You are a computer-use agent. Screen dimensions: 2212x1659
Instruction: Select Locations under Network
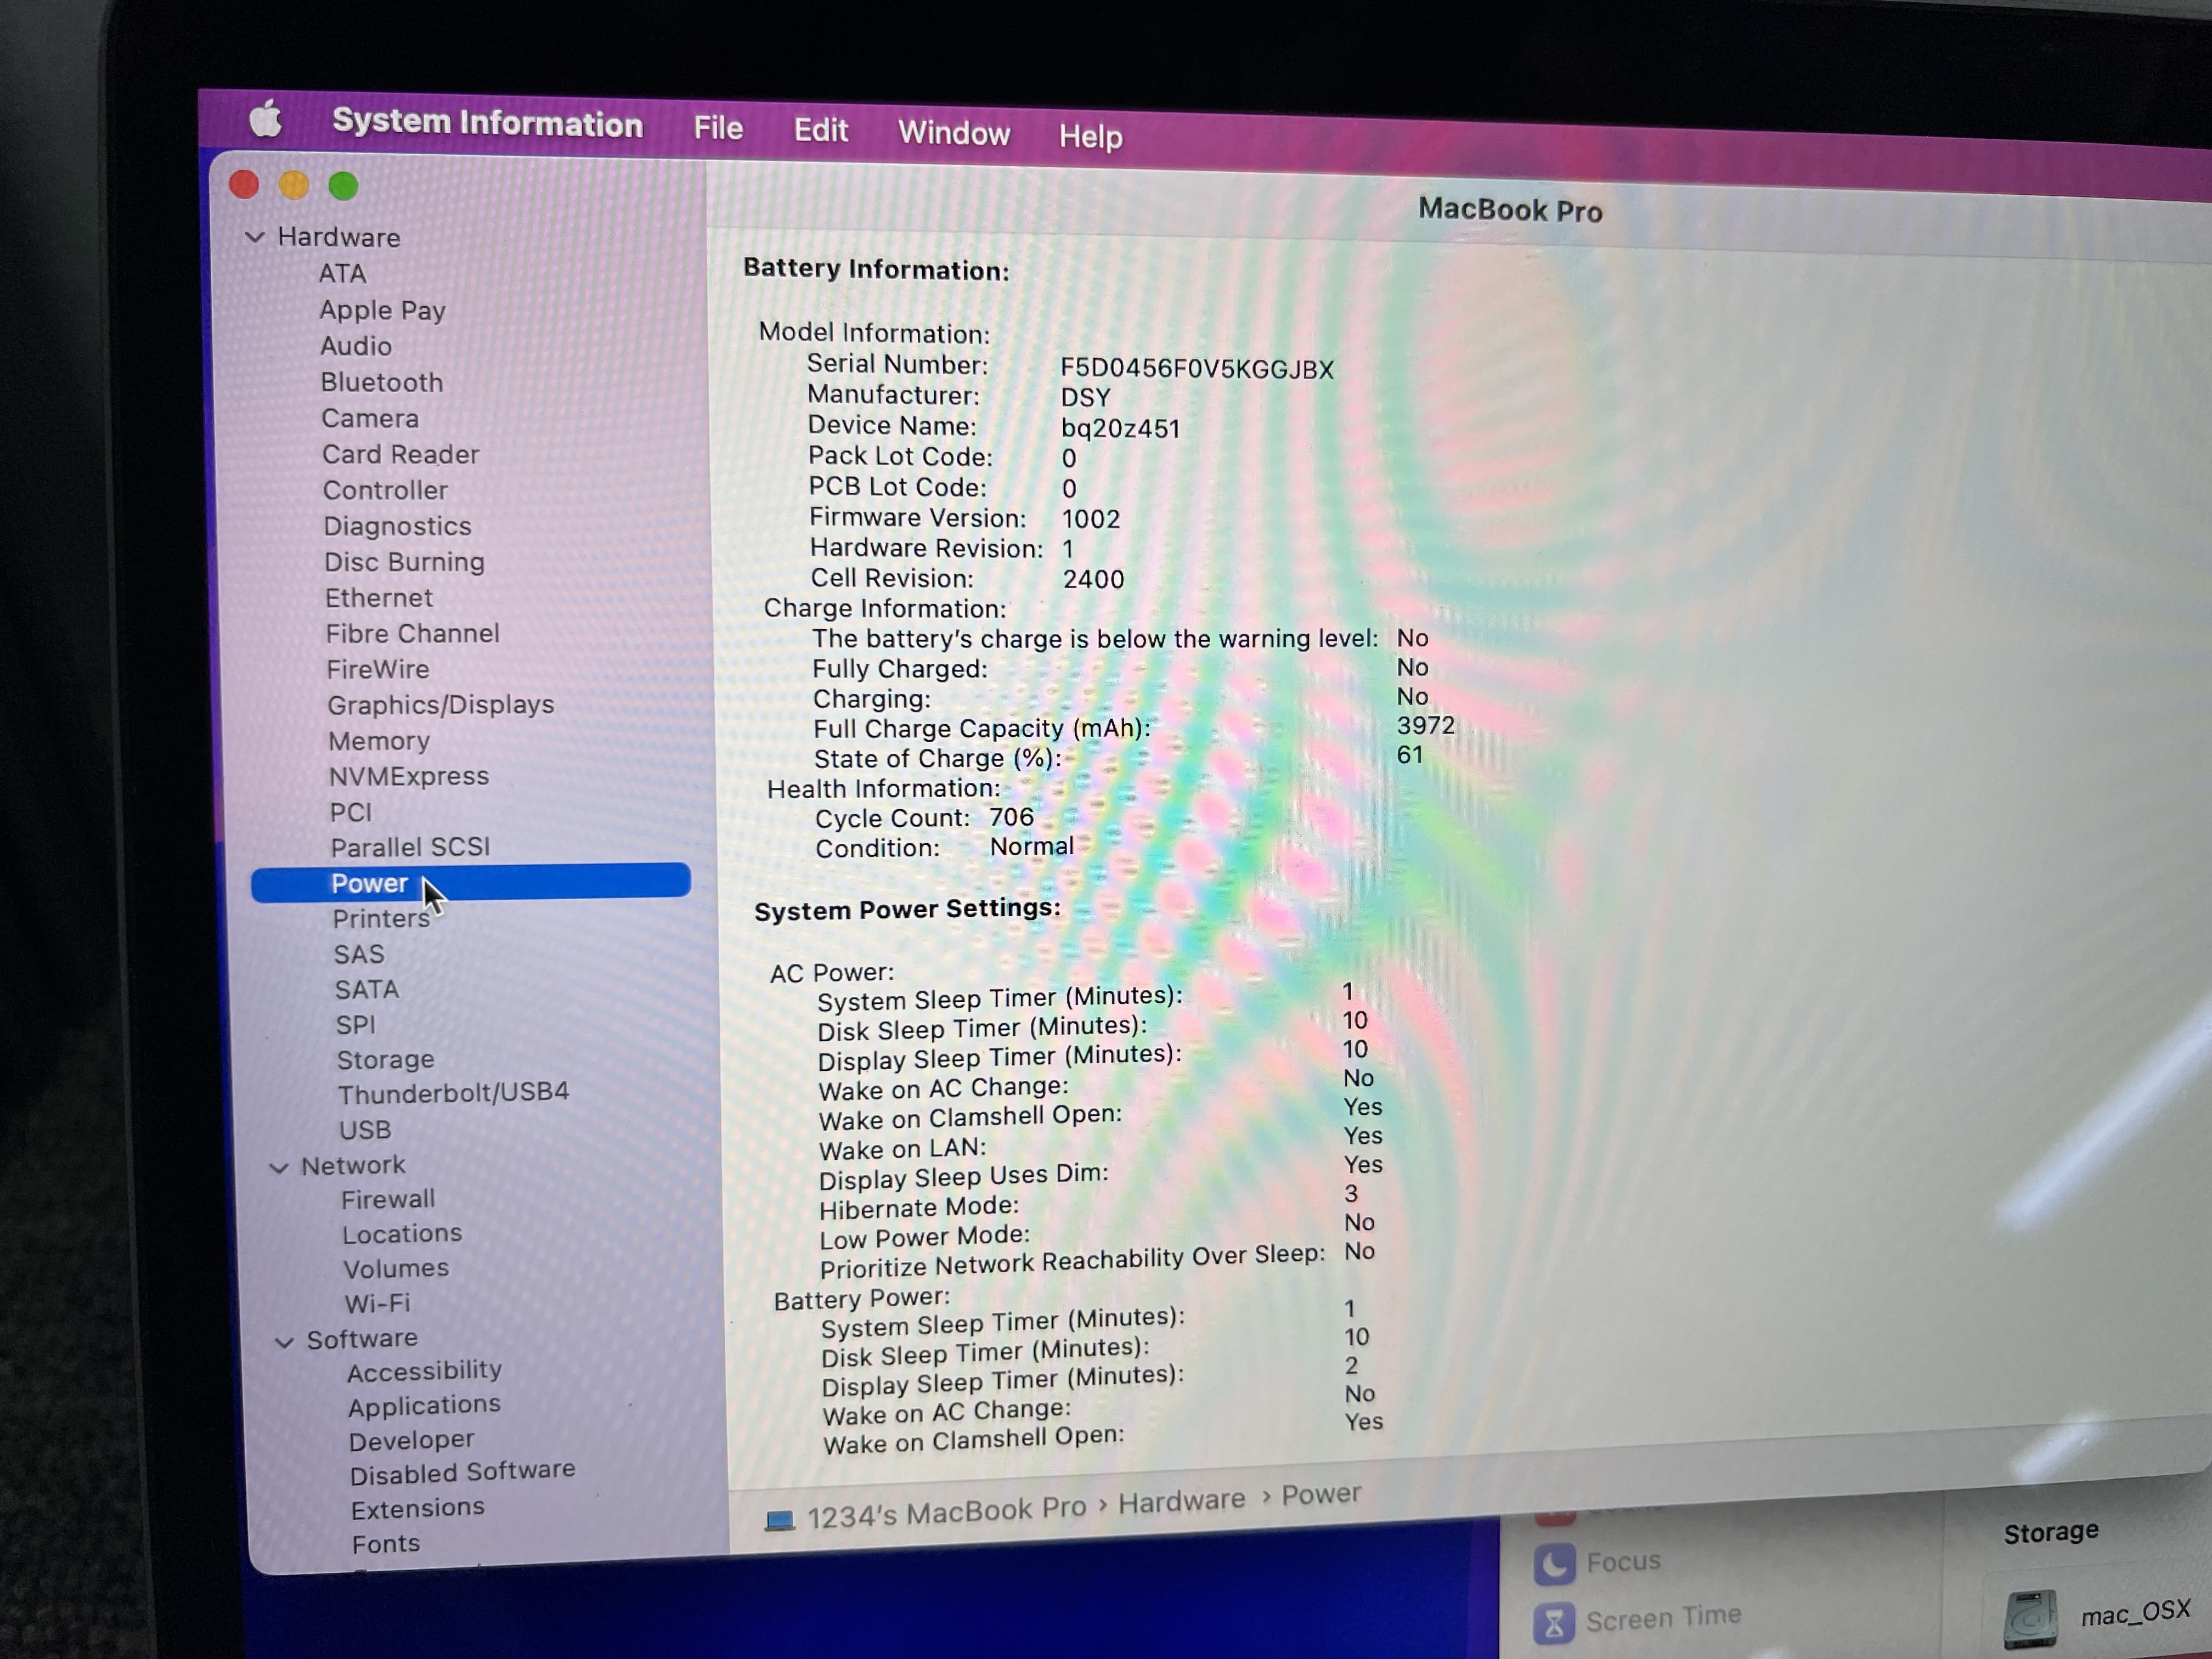[x=402, y=1234]
